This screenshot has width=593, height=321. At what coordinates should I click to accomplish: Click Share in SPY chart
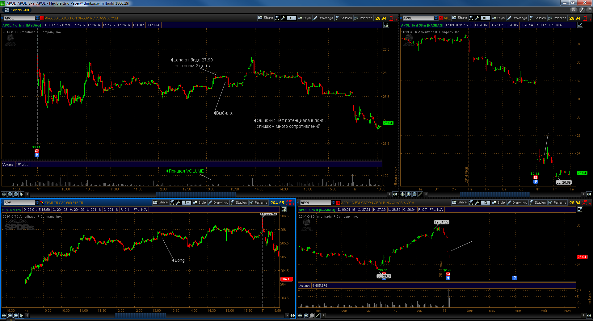point(161,202)
